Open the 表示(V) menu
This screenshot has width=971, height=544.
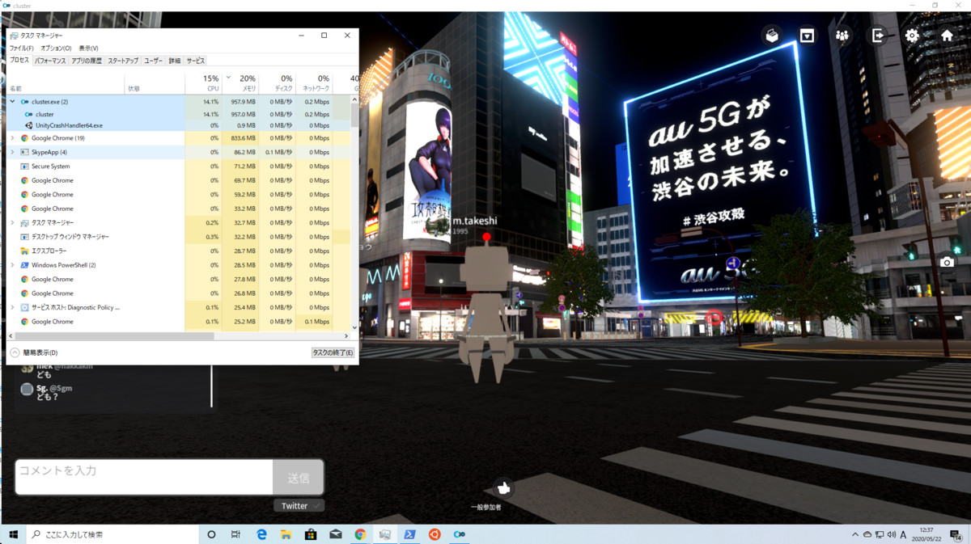point(88,48)
